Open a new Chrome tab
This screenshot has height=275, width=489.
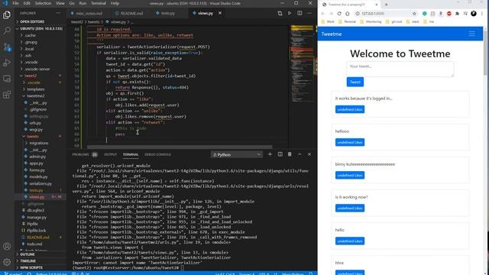[x=386, y=5]
